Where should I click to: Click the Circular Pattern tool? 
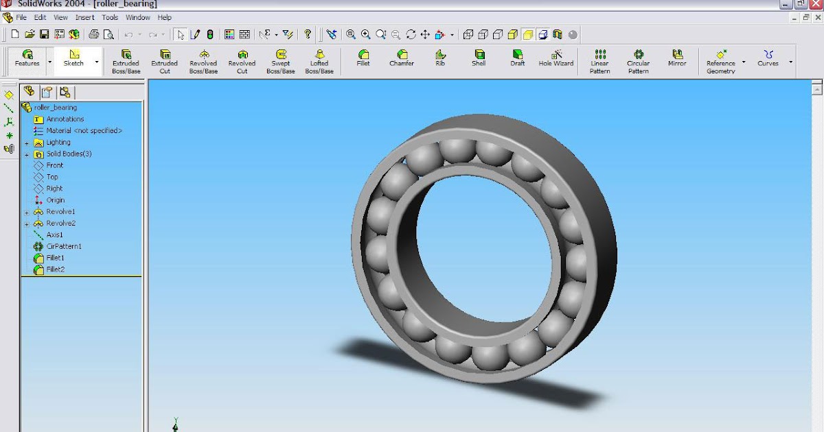pos(639,62)
